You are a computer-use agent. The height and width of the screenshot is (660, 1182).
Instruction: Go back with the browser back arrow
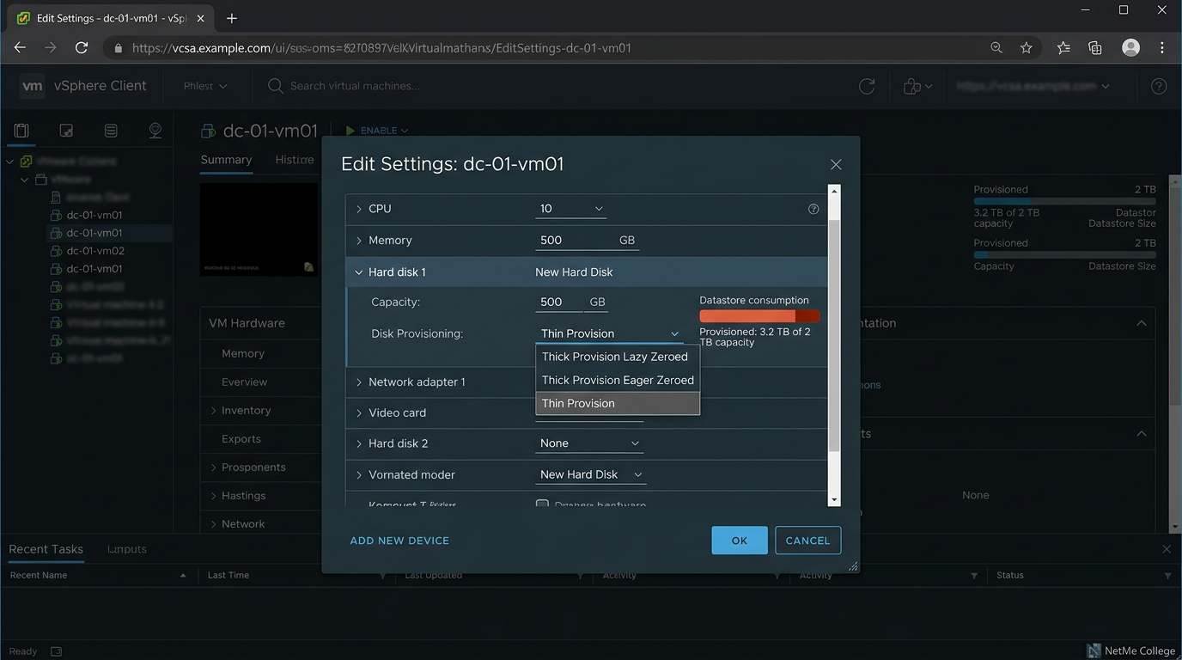click(x=20, y=48)
